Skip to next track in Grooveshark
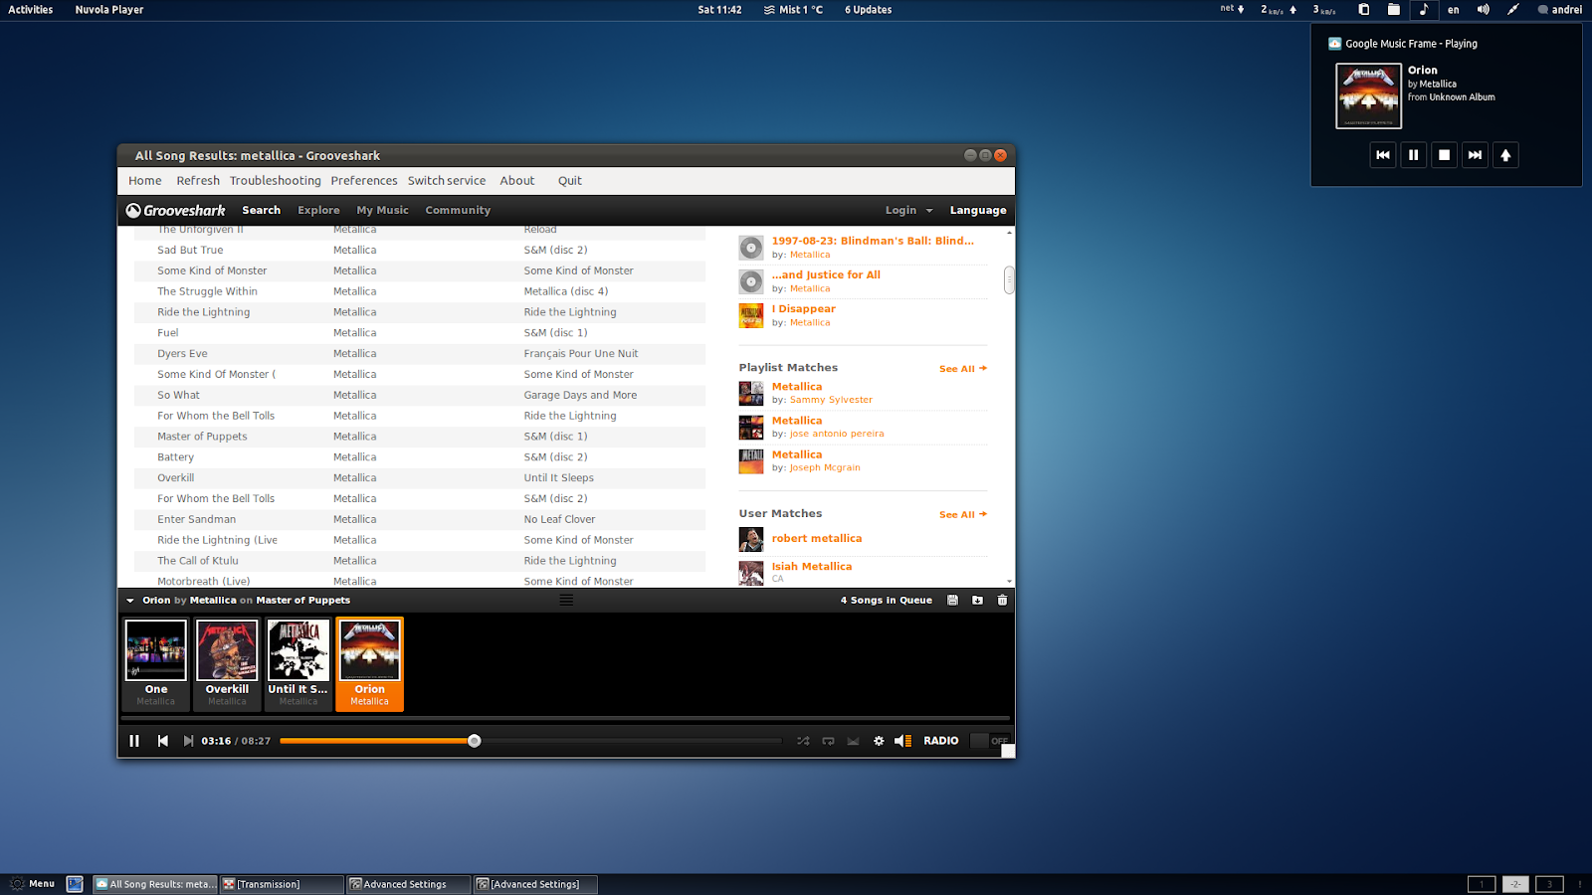This screenshot has width=1592, height=895. (188, 741)
